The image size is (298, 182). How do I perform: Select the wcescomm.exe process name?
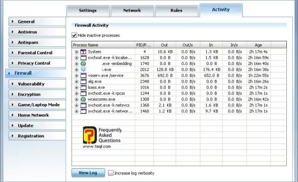pos(102,99)
